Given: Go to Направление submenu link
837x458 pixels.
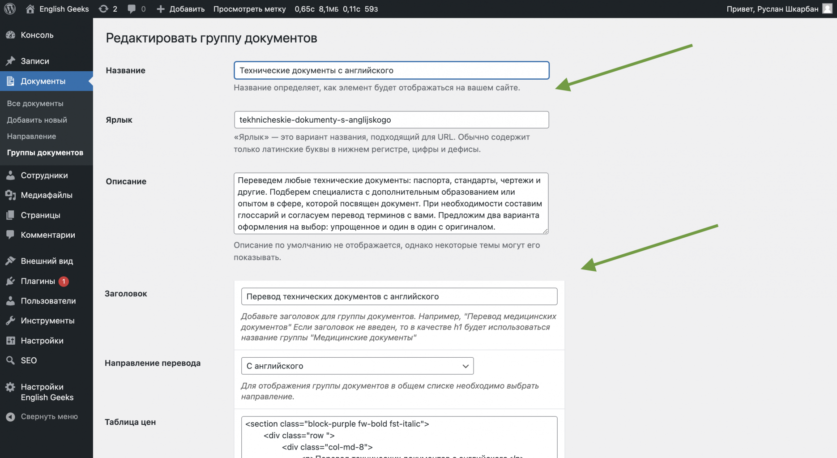Looking at the screenshot, I should pyautogui.click(x=32, y=136).
